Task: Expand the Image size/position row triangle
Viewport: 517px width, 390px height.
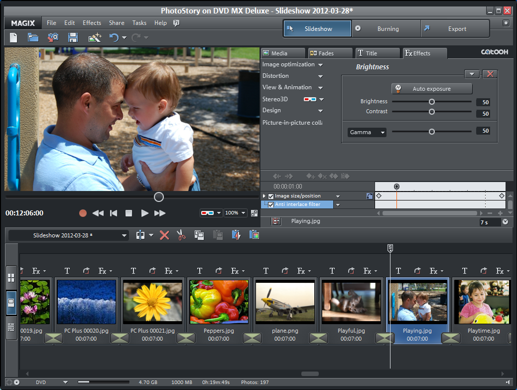Action: (x=264, y=196)
